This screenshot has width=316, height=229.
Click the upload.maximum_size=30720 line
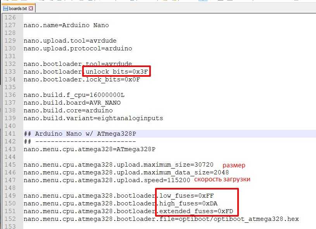118,165
